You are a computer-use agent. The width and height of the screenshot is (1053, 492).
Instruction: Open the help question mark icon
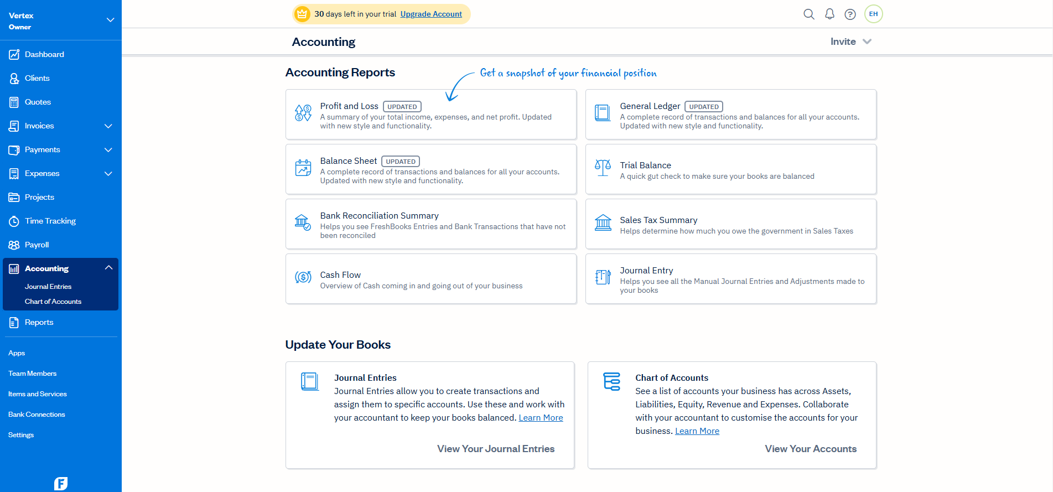(x=850, y=14)
